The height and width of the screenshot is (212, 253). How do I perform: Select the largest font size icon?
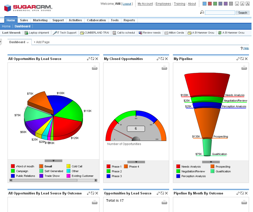click(x=247, y=4)
